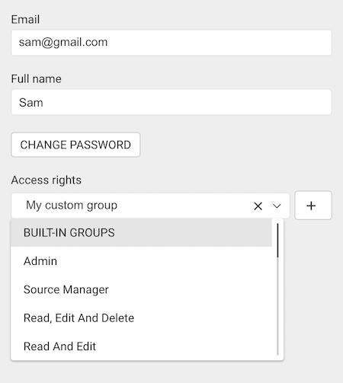
Task: Click the 'Full name' field label
Action: pyautogui.click(x=36, y=78)
